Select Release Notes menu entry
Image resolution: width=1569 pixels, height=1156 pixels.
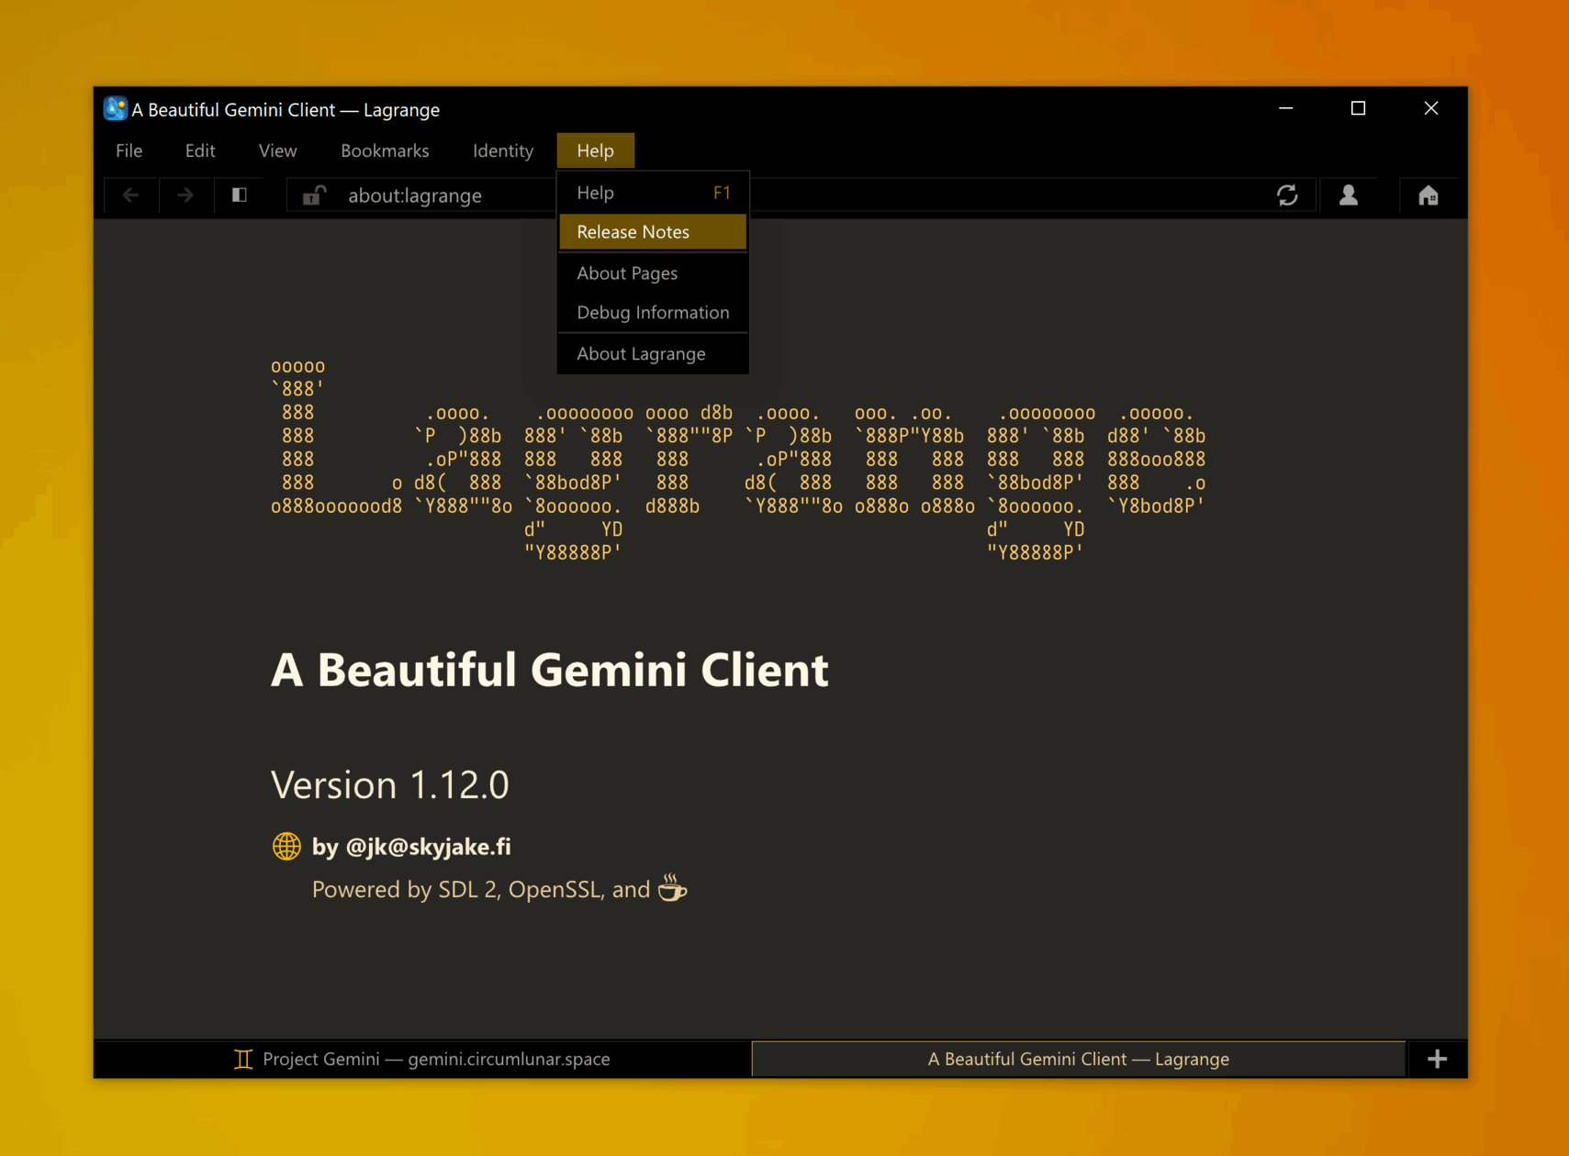[653, 232]
